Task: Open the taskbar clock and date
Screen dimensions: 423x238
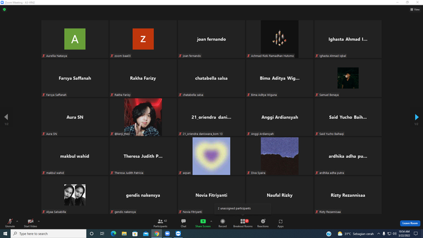Action: pos(404,233)
